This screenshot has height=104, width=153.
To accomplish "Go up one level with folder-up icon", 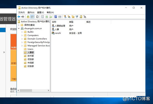I will 28,17.
